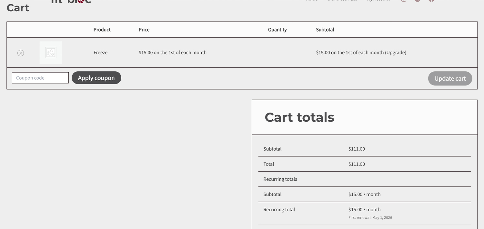Click the partially visible site logo

71,1
